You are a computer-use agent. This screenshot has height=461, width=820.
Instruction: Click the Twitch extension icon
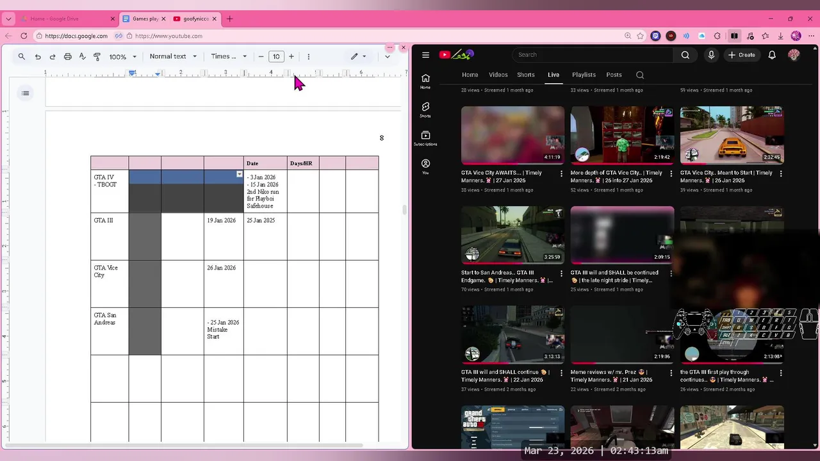655,36
